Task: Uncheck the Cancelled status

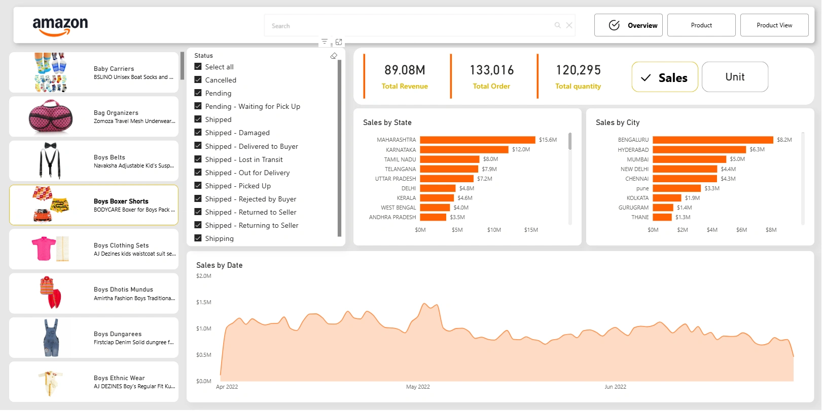Action: click(198, 80)
